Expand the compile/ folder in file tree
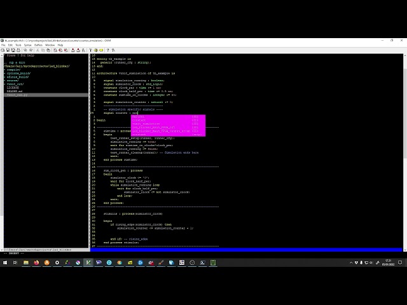The image size is (407, 305). tap(13, 70)
